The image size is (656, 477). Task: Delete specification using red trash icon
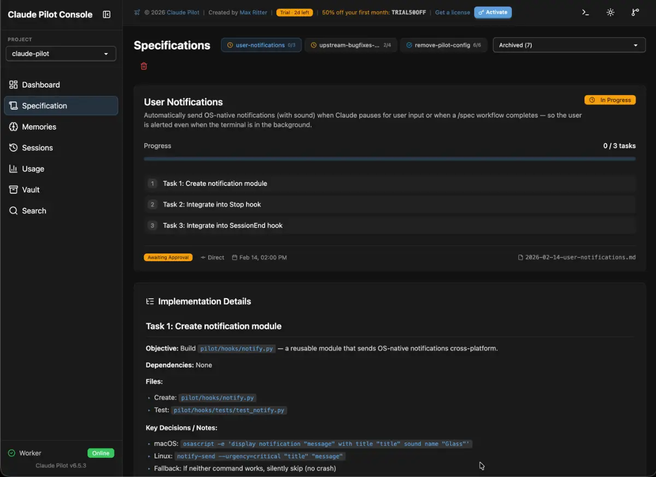coord(144,66)
